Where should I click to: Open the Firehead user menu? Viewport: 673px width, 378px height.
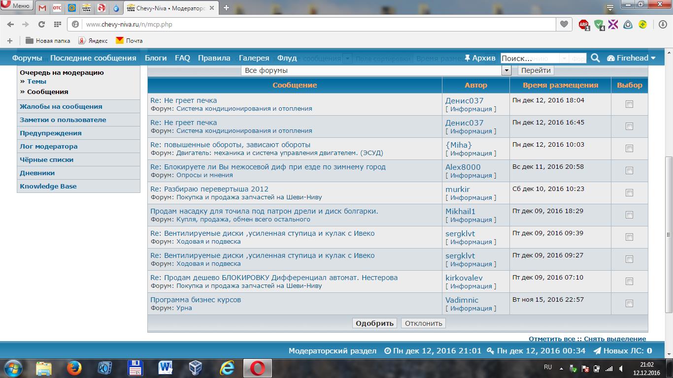point(632,58)
